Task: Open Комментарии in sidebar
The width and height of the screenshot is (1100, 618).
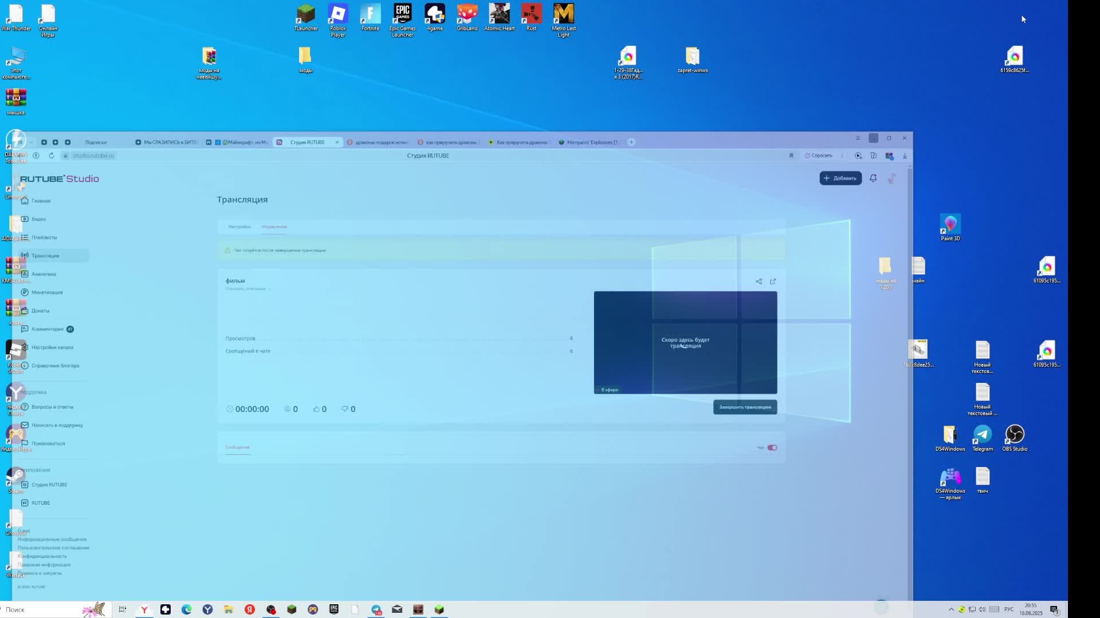Action: click(x=48, y=329)
